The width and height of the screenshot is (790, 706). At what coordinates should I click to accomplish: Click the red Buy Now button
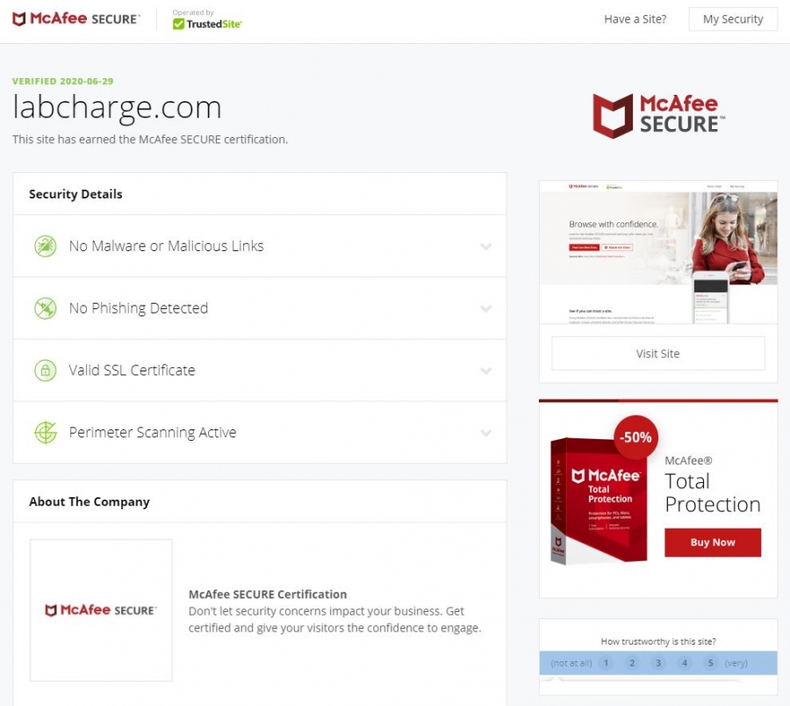713,542
